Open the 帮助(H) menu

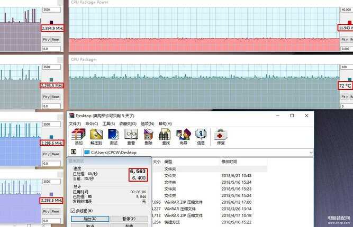[165, 124]
